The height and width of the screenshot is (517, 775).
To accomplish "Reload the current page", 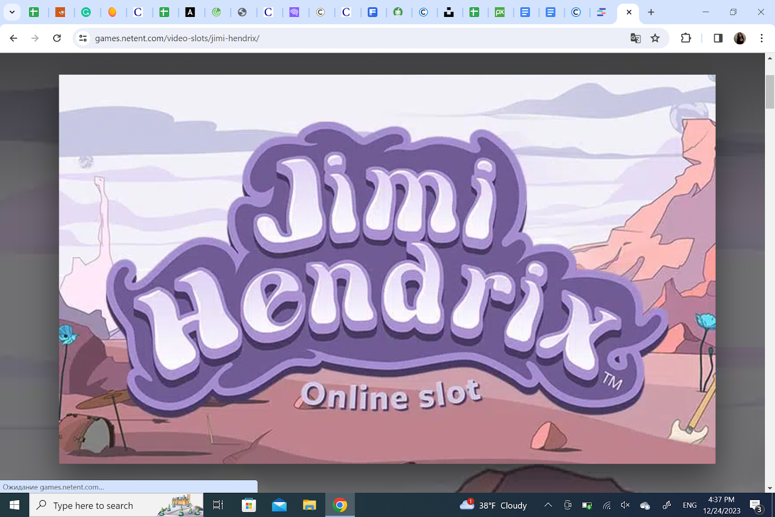I will 57,38.
